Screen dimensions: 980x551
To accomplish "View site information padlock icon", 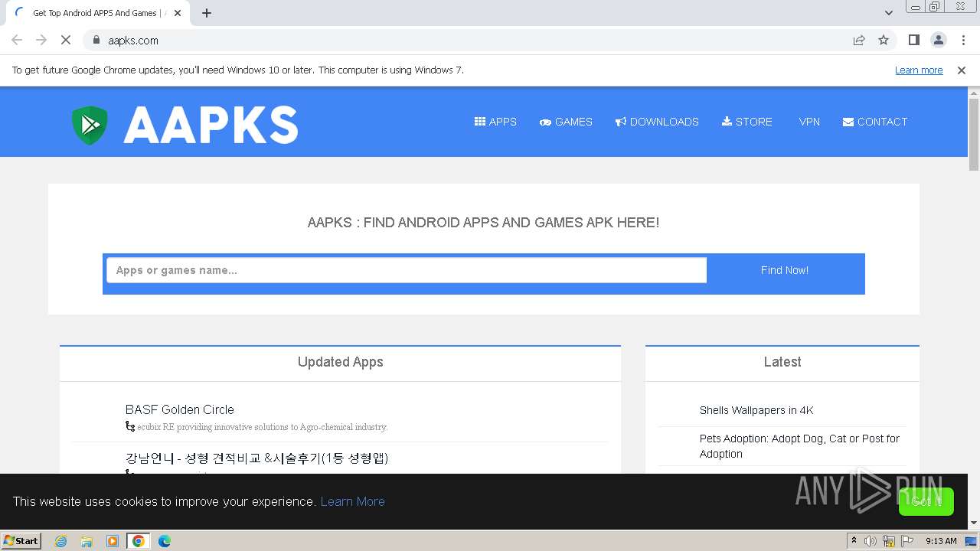I will click(x=96, y=40).
